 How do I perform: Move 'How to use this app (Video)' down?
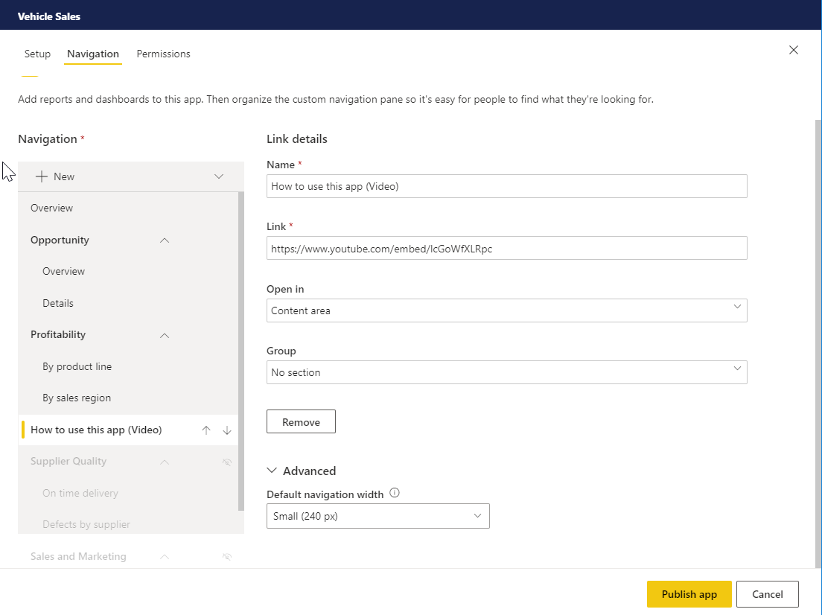coord(227,430)
